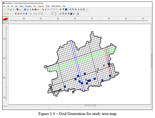Run the model with the green arrow
This screenshot has width=155, height=118.
coord(14,10)
